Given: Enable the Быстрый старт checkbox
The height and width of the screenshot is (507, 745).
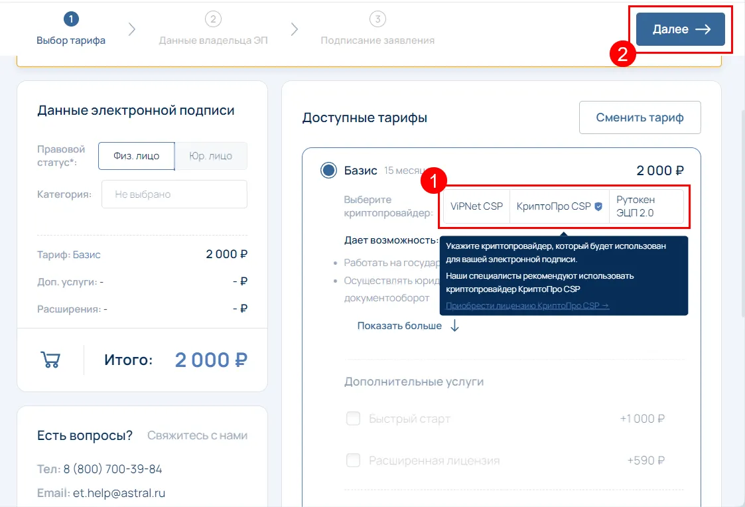Looking at the screenshot, I should coord(354,419).
